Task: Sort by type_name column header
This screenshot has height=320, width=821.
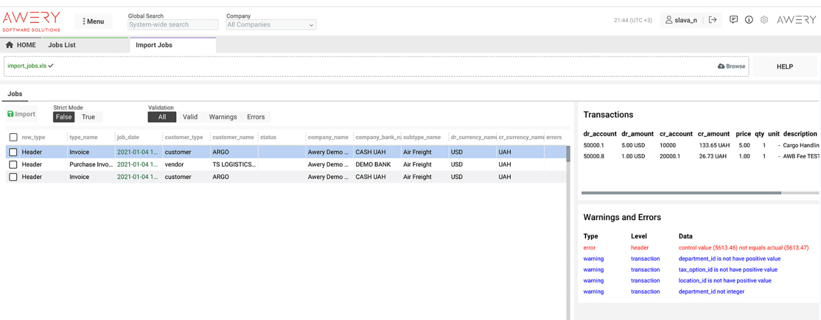Action: 83,137
